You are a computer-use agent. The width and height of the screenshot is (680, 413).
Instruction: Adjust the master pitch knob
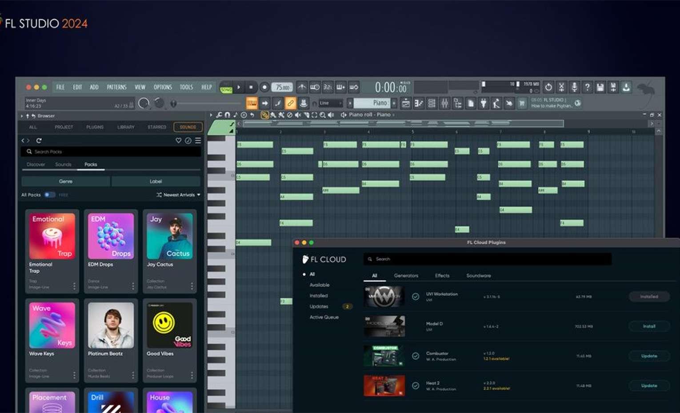click(x=159, y=103)
